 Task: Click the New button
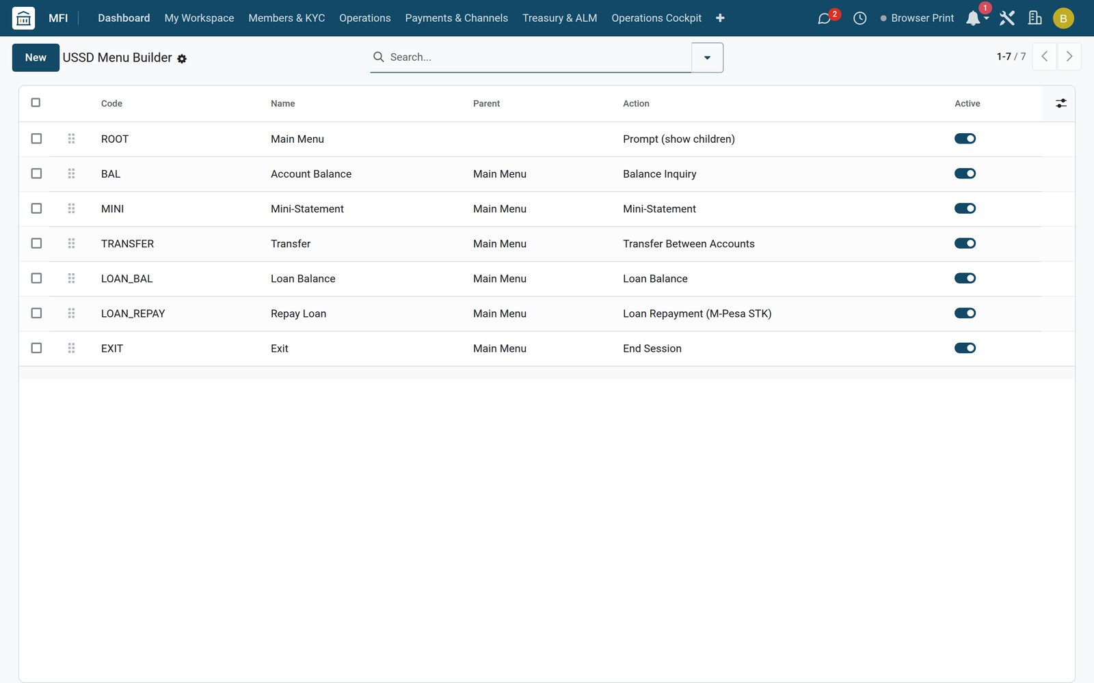pos(36,57)
